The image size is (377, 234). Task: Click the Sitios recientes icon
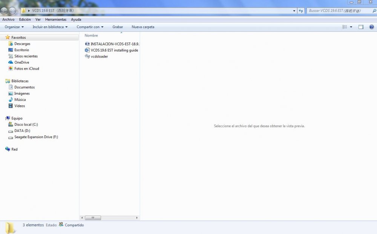pyautogui.click(x=11, y=56)
